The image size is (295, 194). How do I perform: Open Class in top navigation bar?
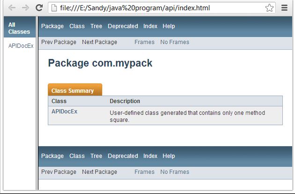[x=77, y=26]
